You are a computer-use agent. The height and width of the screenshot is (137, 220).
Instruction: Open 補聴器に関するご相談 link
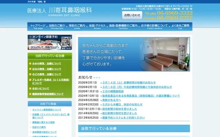pos(43,122)
